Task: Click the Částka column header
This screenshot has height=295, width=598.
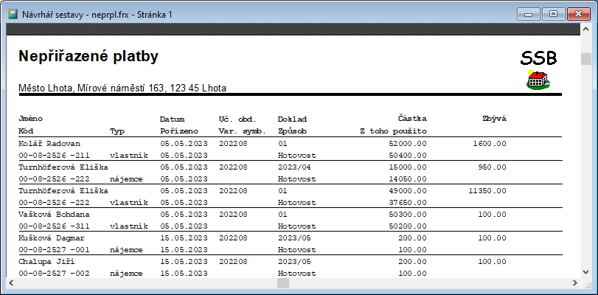Action: [x=411, y=119]
